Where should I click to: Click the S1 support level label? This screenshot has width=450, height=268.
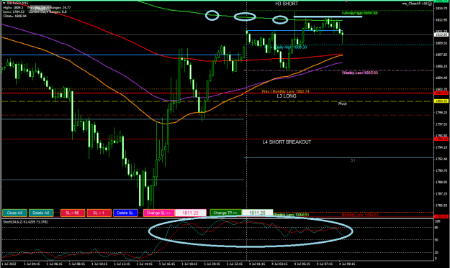[353, 160]
